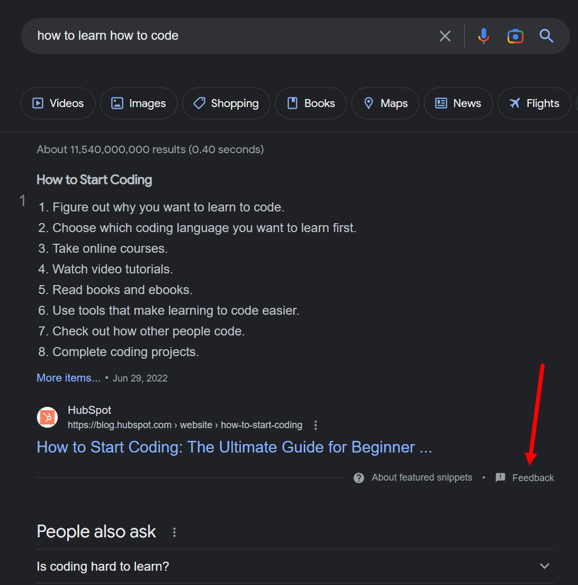The image size is (578, 585).
Task: Click the 'Jun 29, 2022' date text
Action: coord(140,378)
